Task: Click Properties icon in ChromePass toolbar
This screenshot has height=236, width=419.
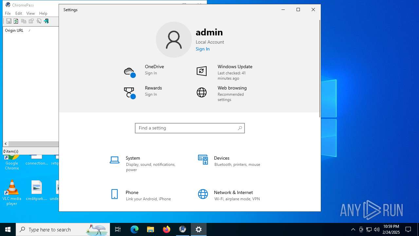Action: 31,21
